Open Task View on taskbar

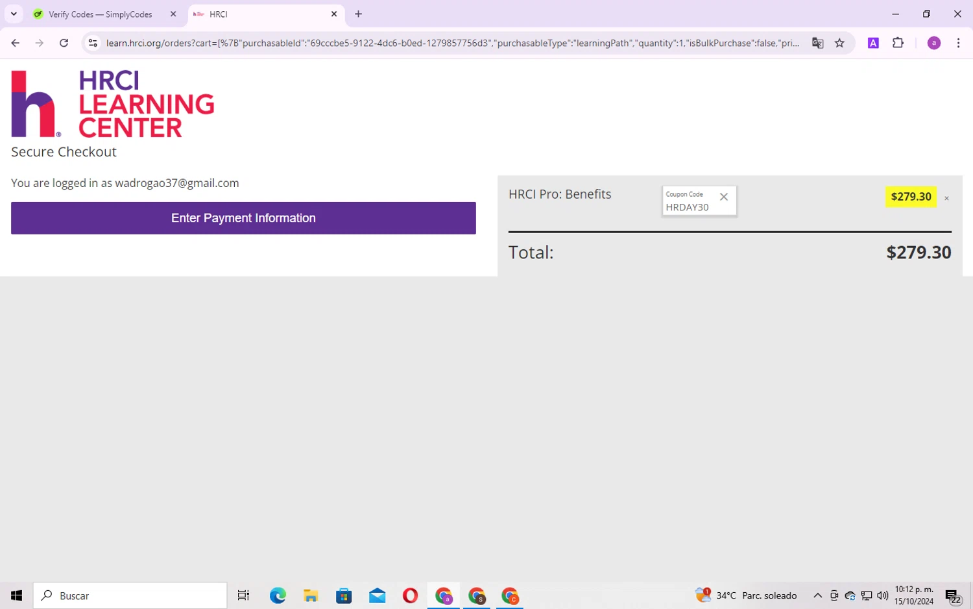[x=243, y=595]
